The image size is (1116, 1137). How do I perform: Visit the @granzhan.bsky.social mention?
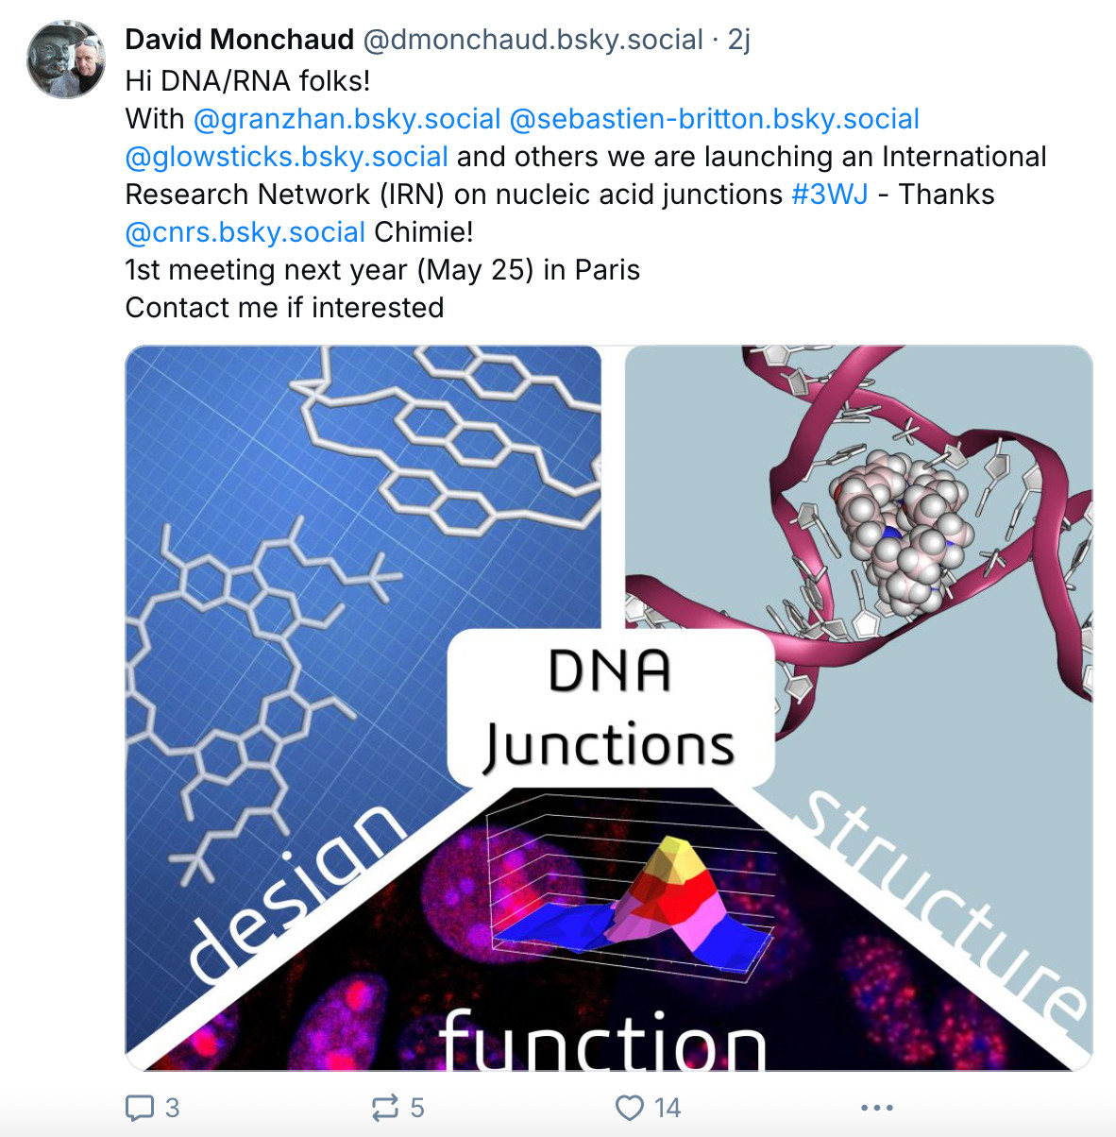pyautogui.click(x=347, y=119)
